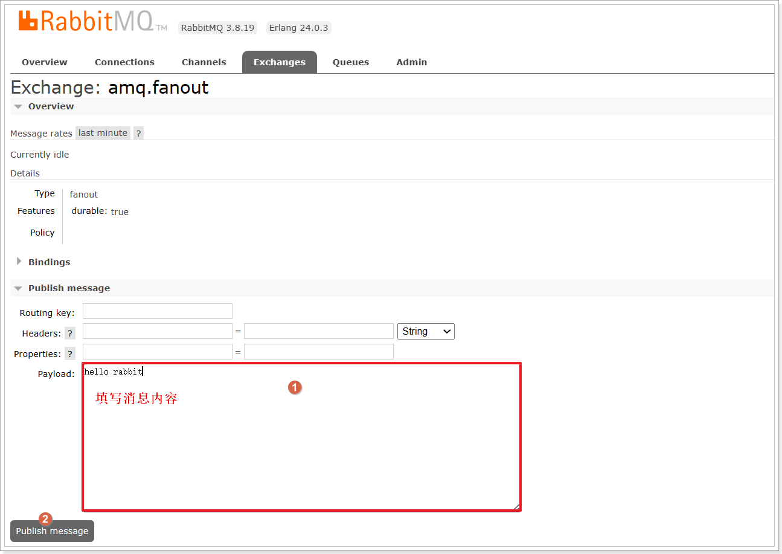The image size is (782, 554).
Task: Click the Erlang 24.0.3 version label
Action: tap(298, 28)
